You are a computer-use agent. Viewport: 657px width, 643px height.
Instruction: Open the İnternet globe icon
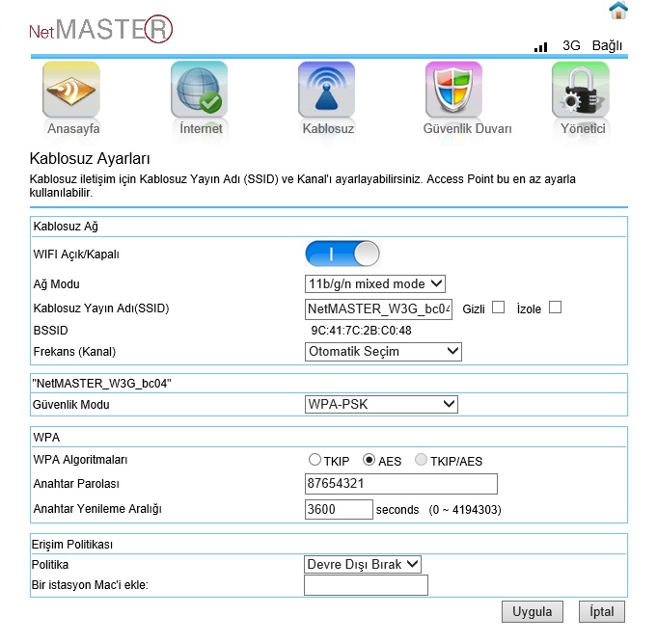[x=200, y=90]
